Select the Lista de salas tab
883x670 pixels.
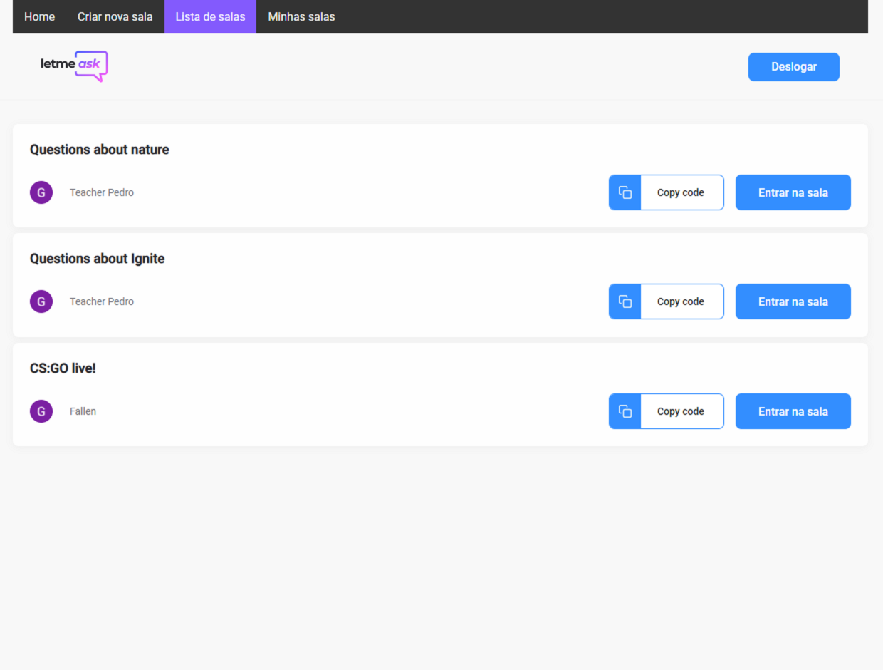[x=210, y=16]
